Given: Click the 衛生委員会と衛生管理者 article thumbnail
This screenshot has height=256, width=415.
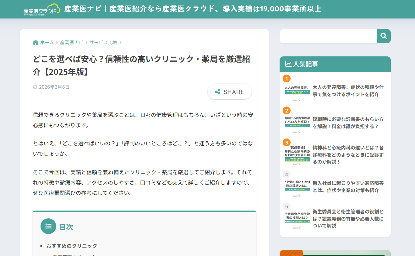Looking at the screenshot, I should [x=297, y=219].
